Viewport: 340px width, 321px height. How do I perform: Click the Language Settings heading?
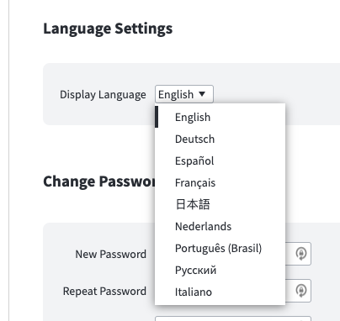pos(108,29)
